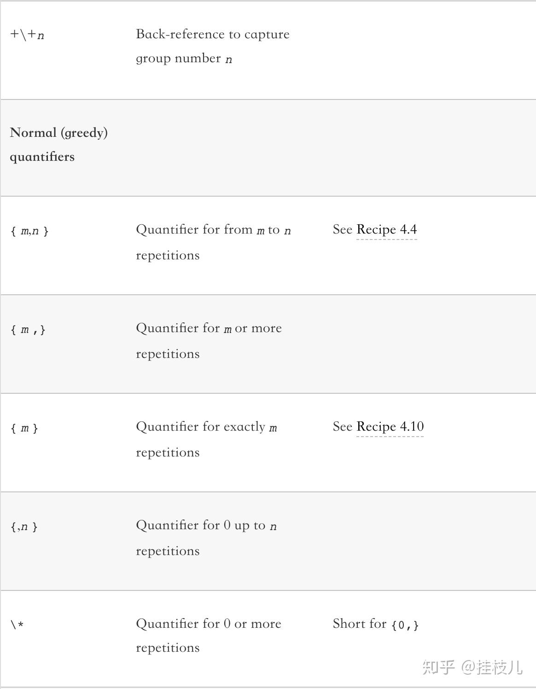Viewport: 536px width, 689px height.
Task: Click the Back-reference to capture group description
Action: point(212,46)
